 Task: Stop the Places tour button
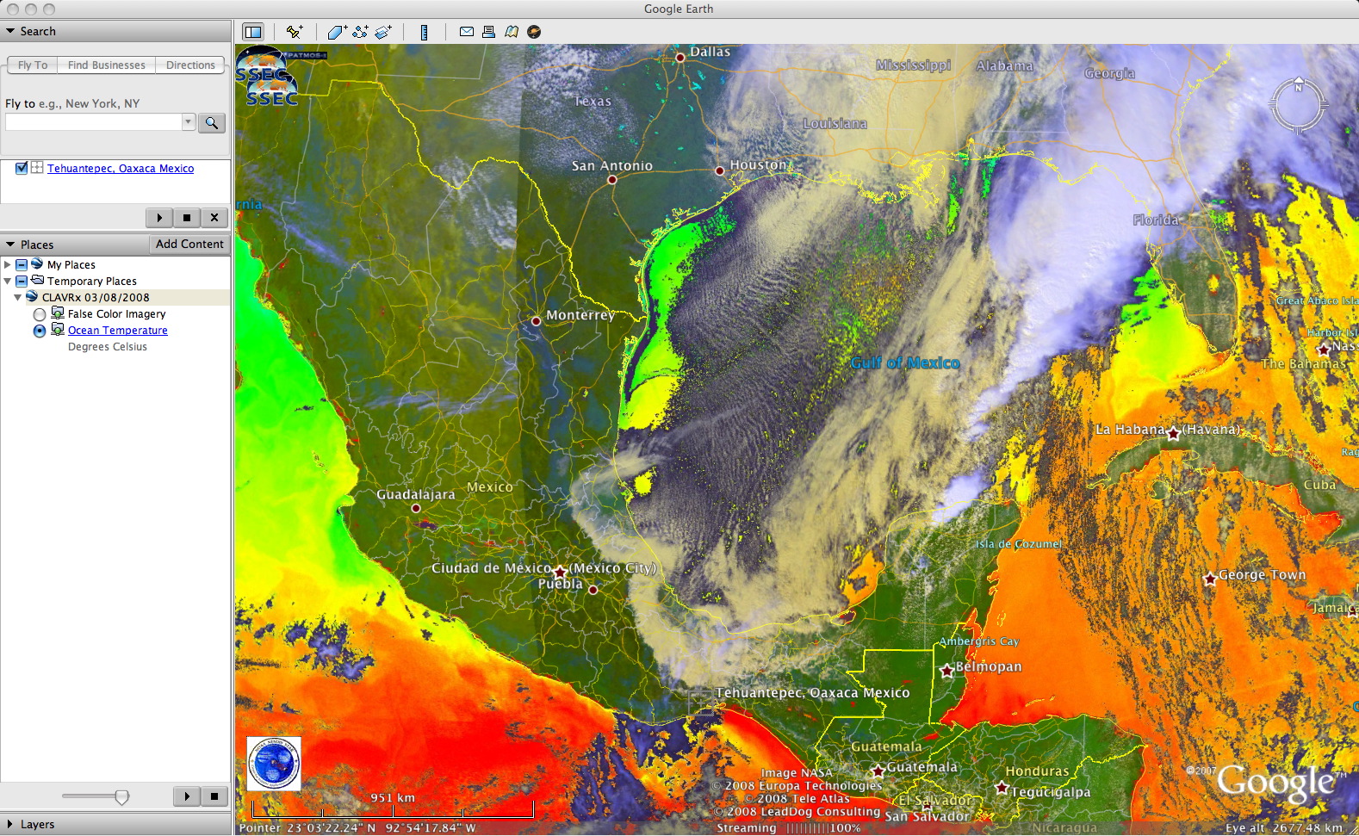coord(214,796)
